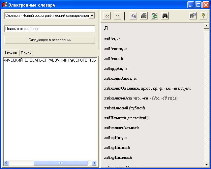
Task: Click the previous entry button (<<)
Action: tap(107, 16)
